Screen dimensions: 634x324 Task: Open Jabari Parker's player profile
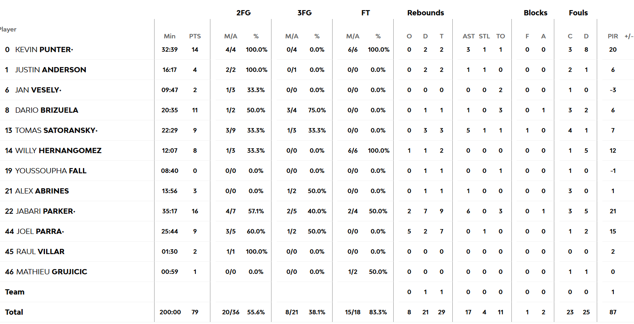tap(45, 211)
